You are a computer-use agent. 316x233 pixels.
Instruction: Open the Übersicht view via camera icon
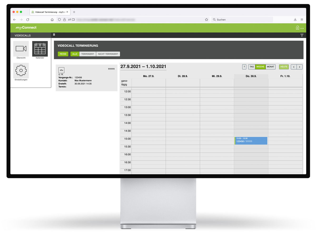[x=21, y=49]
